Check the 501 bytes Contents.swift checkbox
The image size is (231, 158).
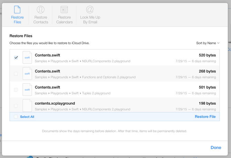(x=16, y=89)
